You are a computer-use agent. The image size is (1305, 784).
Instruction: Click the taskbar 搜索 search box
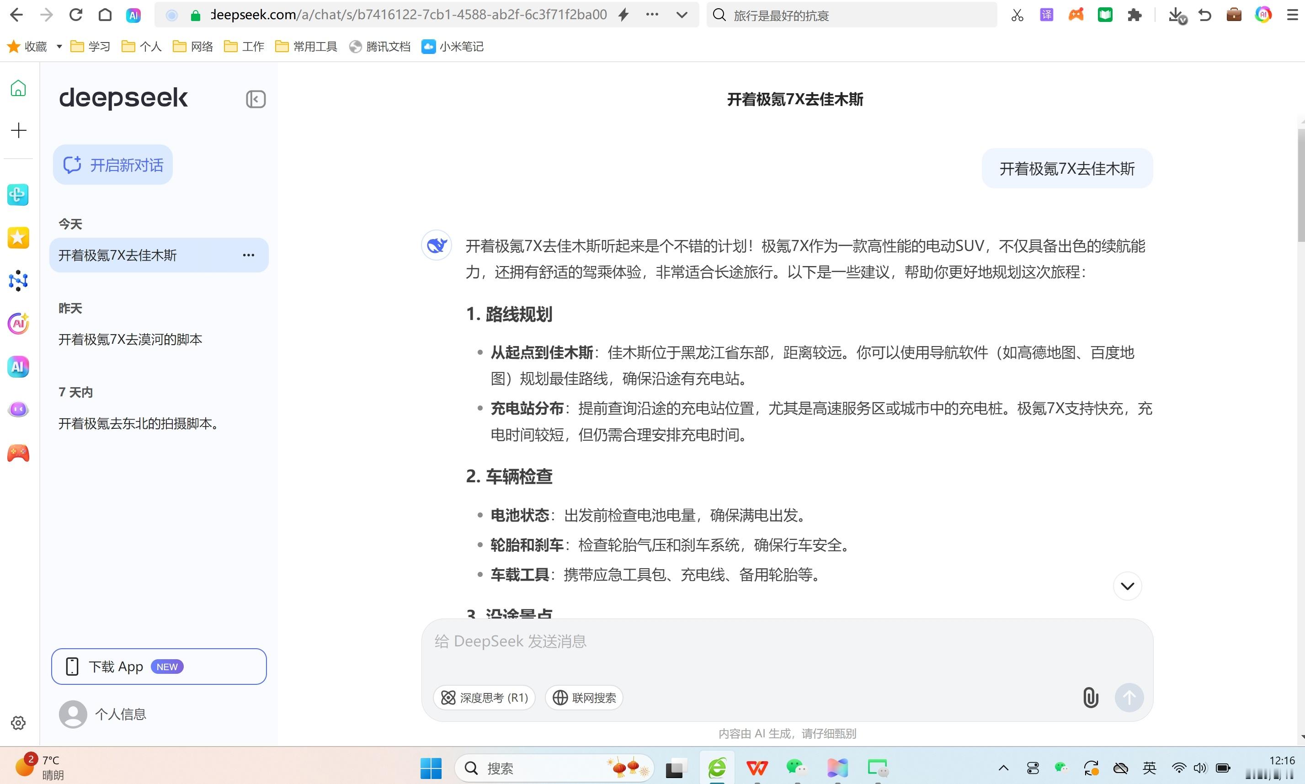coord(554,768)
